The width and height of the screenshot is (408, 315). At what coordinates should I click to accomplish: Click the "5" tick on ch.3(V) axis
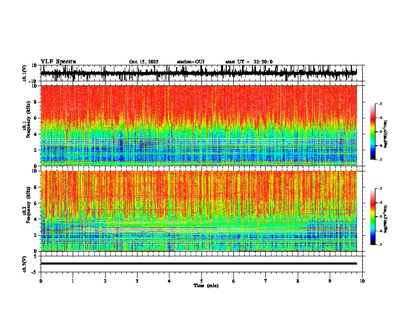36,256
